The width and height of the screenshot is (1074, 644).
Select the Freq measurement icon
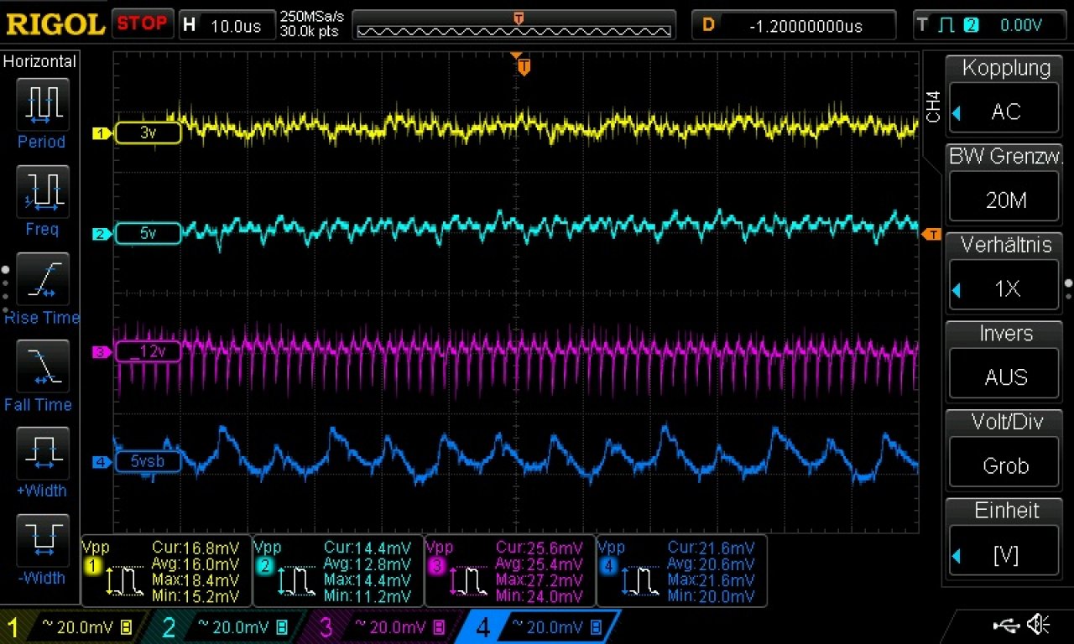click(x=42, y=191)
